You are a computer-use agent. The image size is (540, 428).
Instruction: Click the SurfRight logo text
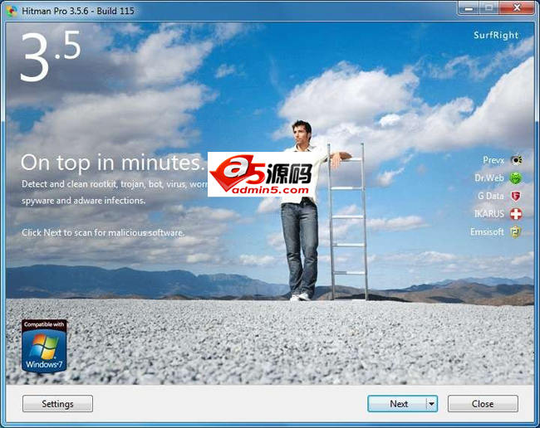pos(496,35)
